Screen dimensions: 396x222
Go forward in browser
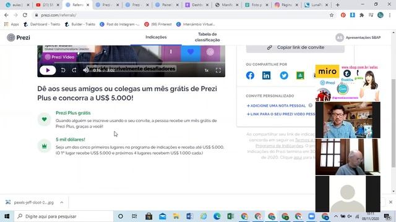[15, 15]
